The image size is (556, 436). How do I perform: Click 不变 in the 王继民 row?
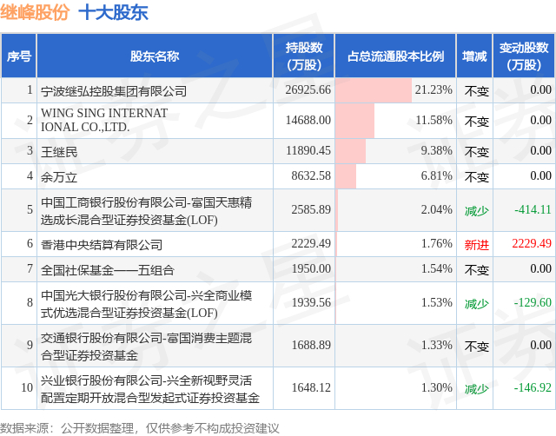(x=477, y=152)
